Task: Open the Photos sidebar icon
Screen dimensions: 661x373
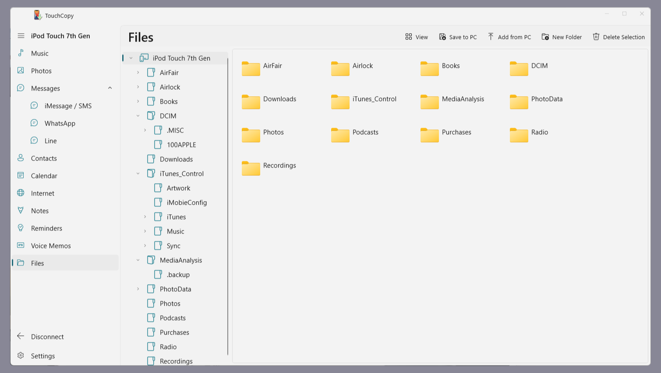Action: pos(21,70)
